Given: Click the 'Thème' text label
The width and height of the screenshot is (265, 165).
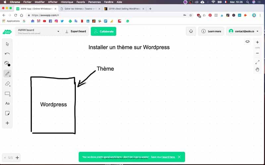Looking at the screenshot, I should coord(105,69).
